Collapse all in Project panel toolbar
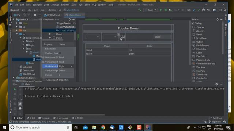The height and width of the screenshot is (131, 234). [x=29, y=15]
